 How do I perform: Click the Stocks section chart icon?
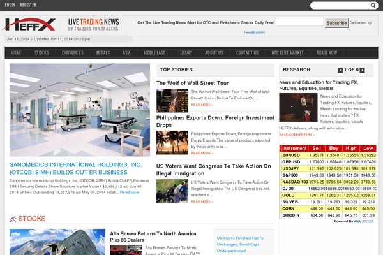(13, 219)
